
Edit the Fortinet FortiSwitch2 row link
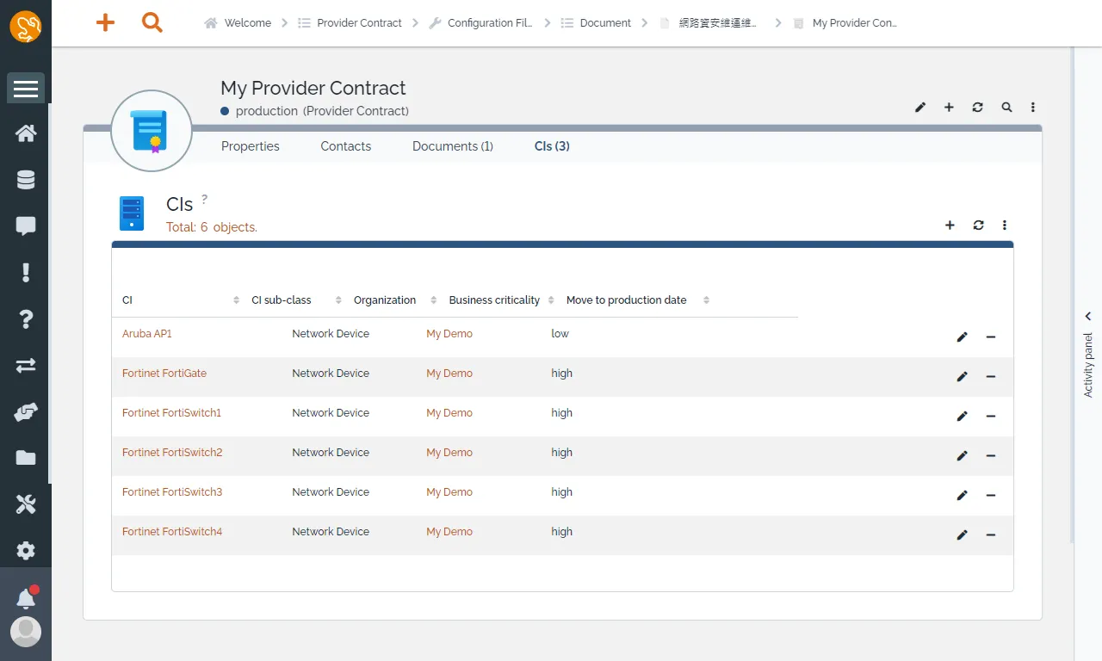pos(962,456)
